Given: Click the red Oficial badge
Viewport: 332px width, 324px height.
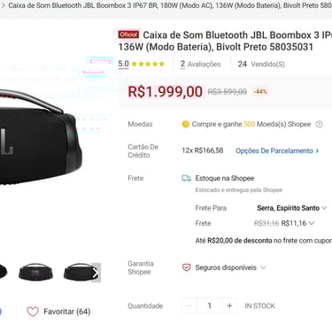Looking at the screenshot, I should [128, 35].
